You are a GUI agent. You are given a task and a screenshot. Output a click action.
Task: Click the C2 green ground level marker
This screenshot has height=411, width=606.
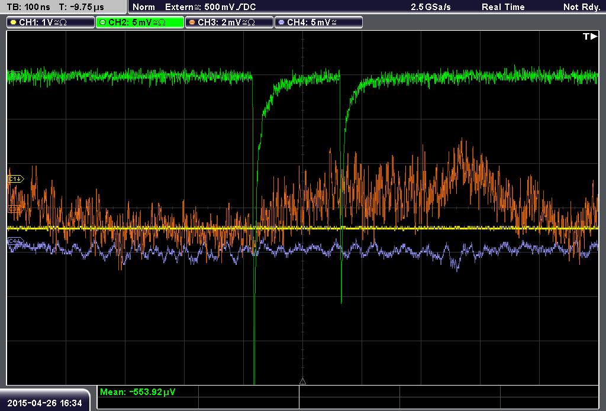(15, 75)
